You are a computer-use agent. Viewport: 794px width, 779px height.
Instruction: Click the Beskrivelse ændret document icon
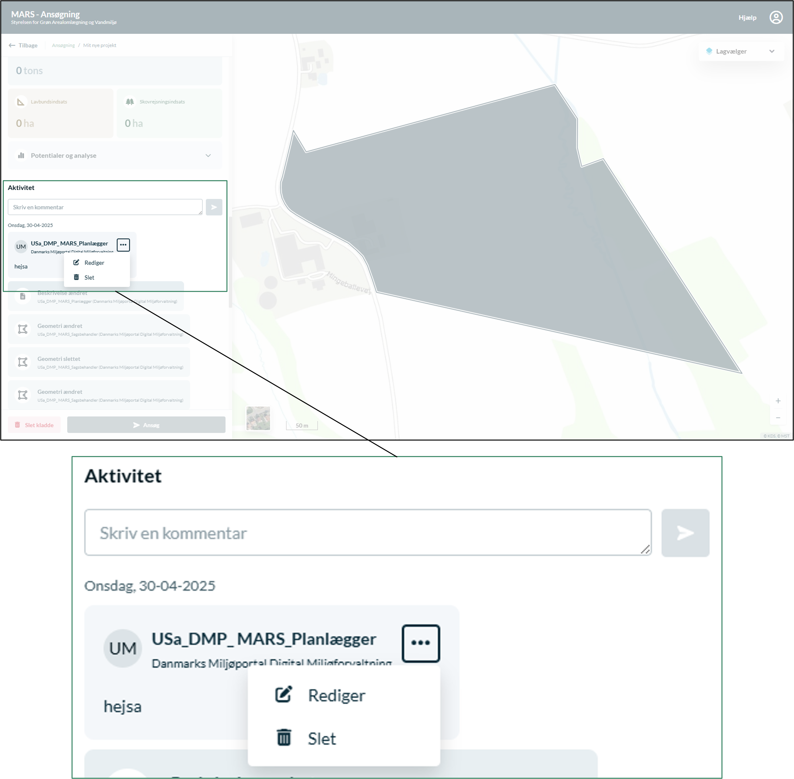22,296
